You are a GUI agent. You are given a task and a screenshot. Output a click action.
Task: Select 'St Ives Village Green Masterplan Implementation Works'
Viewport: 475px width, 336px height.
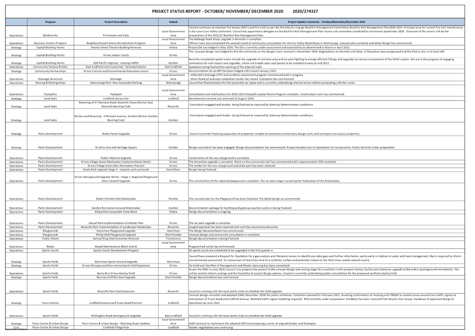click(x=116, y=162)
